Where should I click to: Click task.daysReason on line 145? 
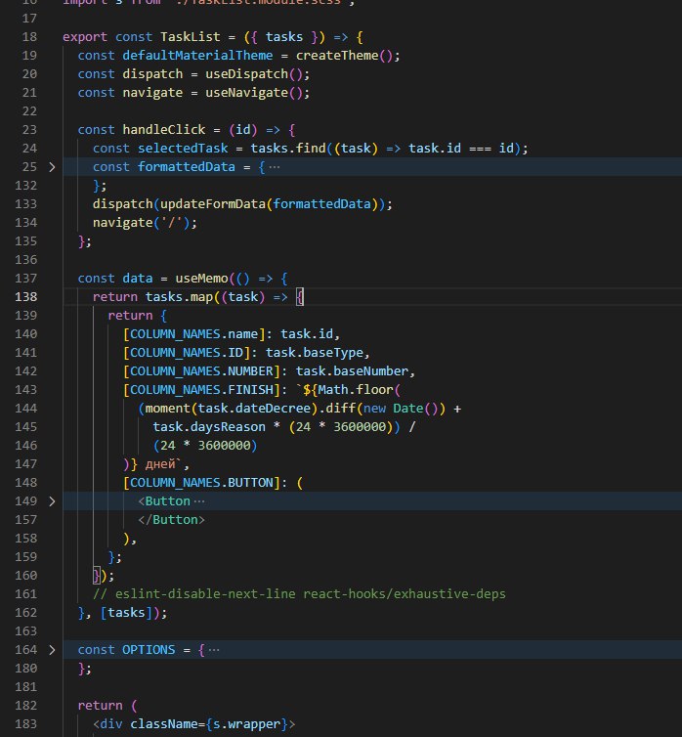(x=209, y=427)
